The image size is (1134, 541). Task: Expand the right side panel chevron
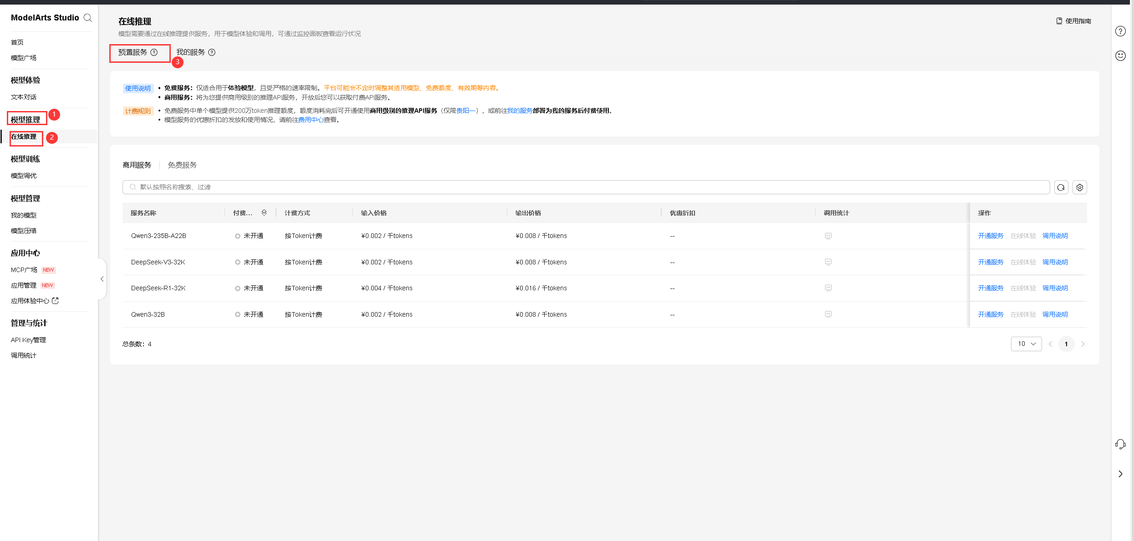pyautogui.click(x=1120, y=474)
